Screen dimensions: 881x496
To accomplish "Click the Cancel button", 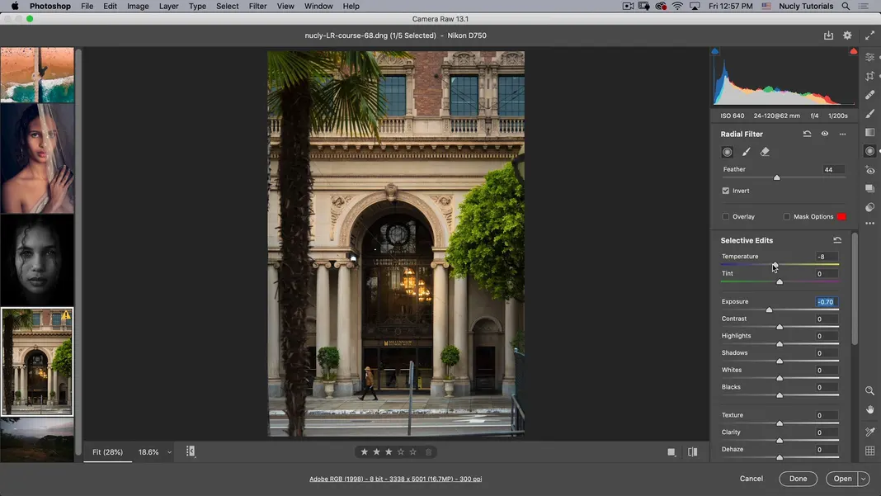I will point(751,479).
